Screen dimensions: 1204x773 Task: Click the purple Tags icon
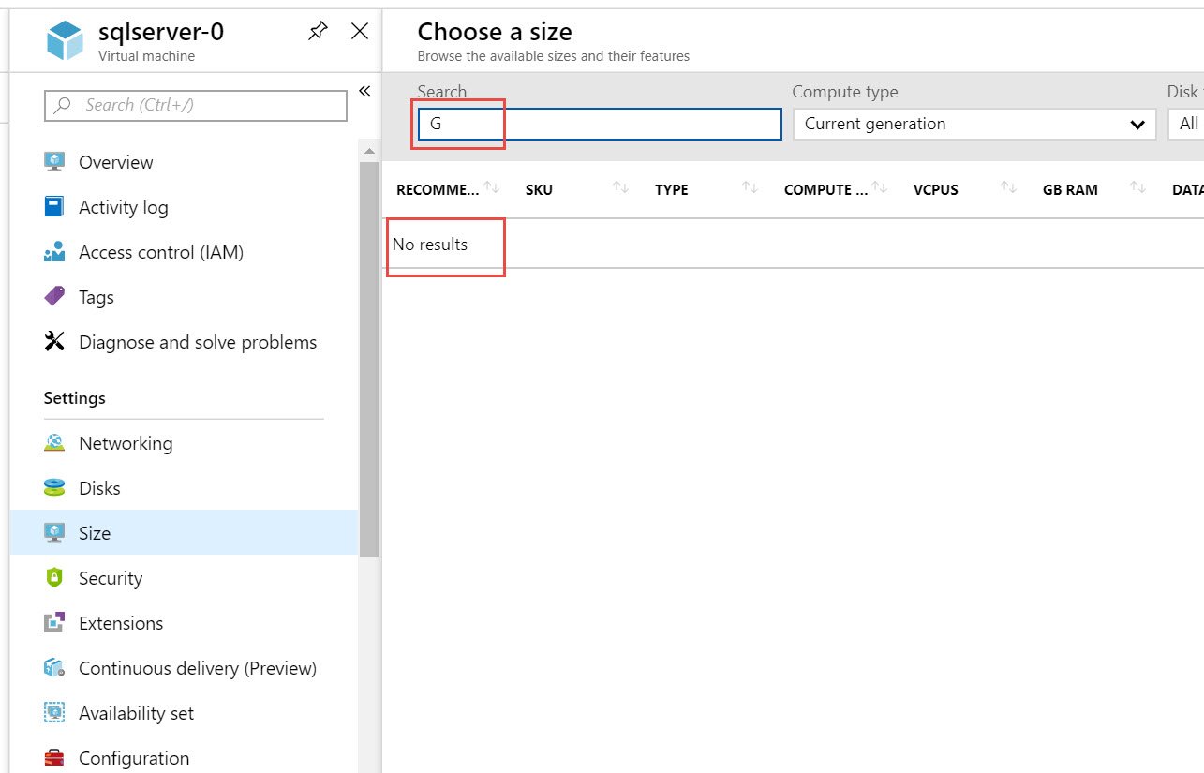coord(54,297)
